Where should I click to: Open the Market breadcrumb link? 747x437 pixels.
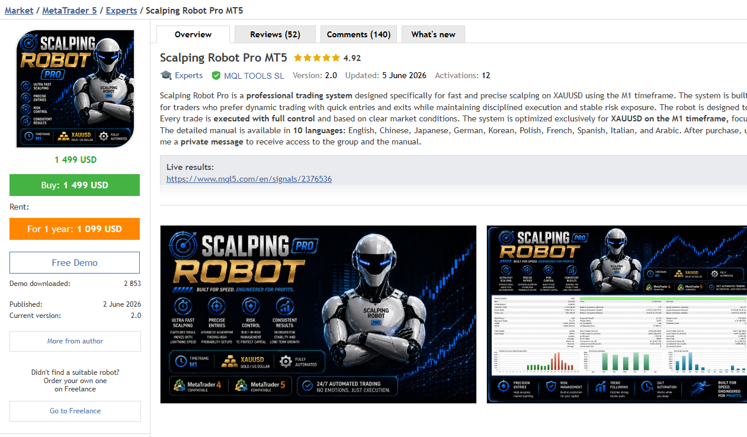click(x=19, y=10)
